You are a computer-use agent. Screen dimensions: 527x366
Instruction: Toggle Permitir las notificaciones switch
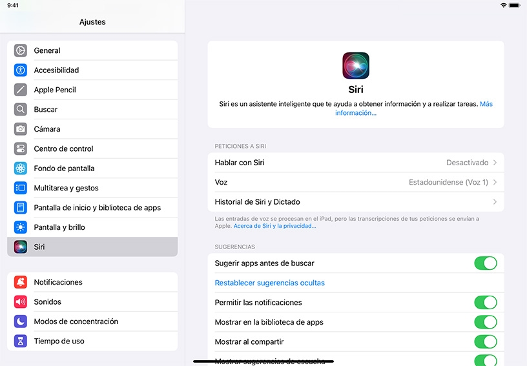486,303
